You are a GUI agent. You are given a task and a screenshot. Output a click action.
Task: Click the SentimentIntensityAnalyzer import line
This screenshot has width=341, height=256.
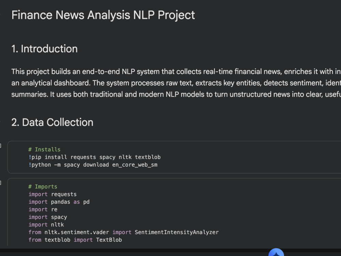(x=123, y=232)
